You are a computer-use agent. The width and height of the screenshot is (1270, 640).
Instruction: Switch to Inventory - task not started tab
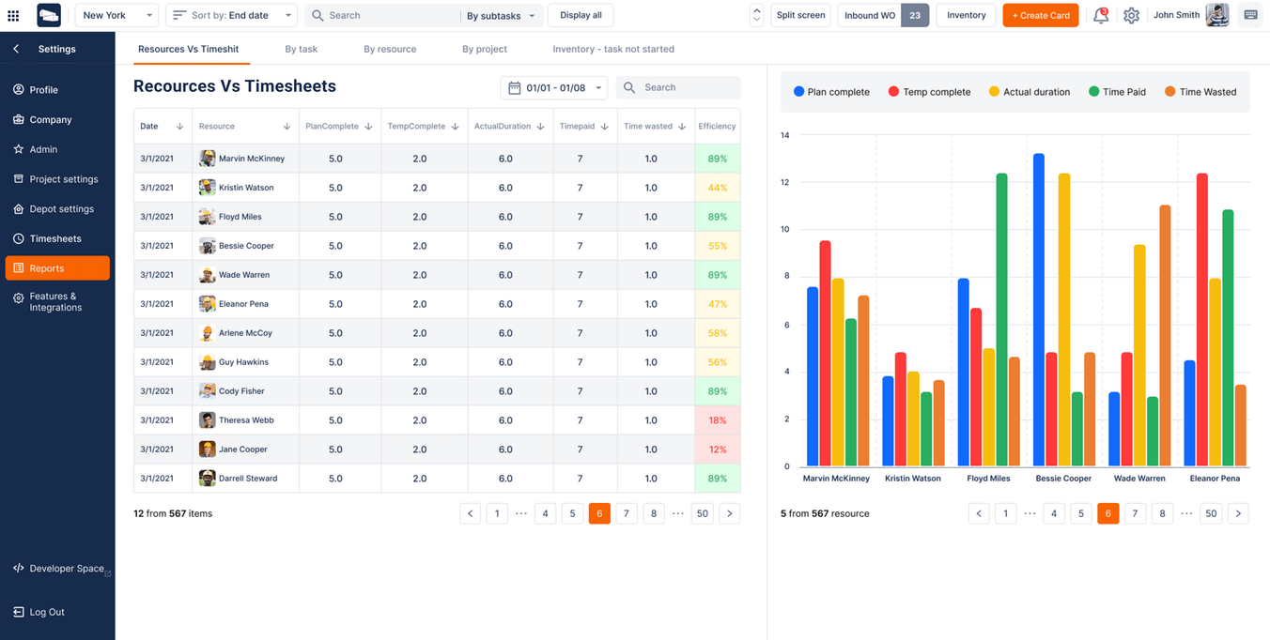[613, 49]
